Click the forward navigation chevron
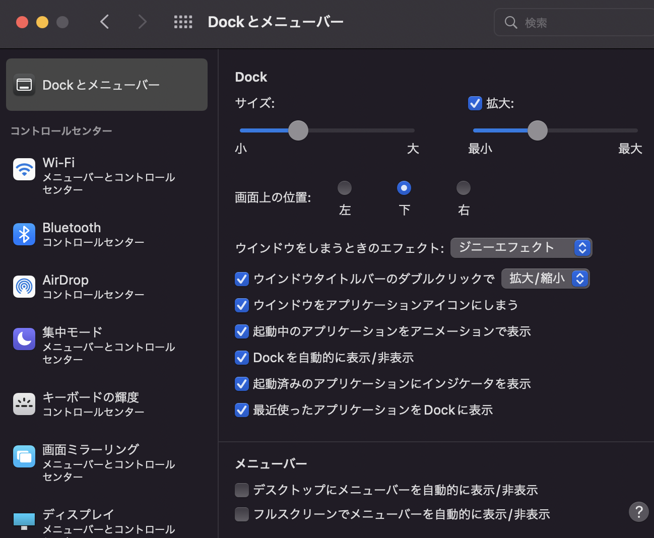Image resolution: width=654 pixels, height=538 pixels. click(x=143, y=22)
